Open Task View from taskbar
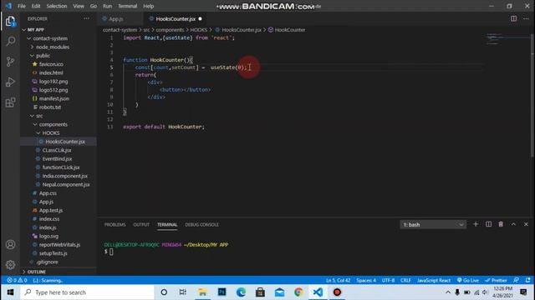 [183, 292]
